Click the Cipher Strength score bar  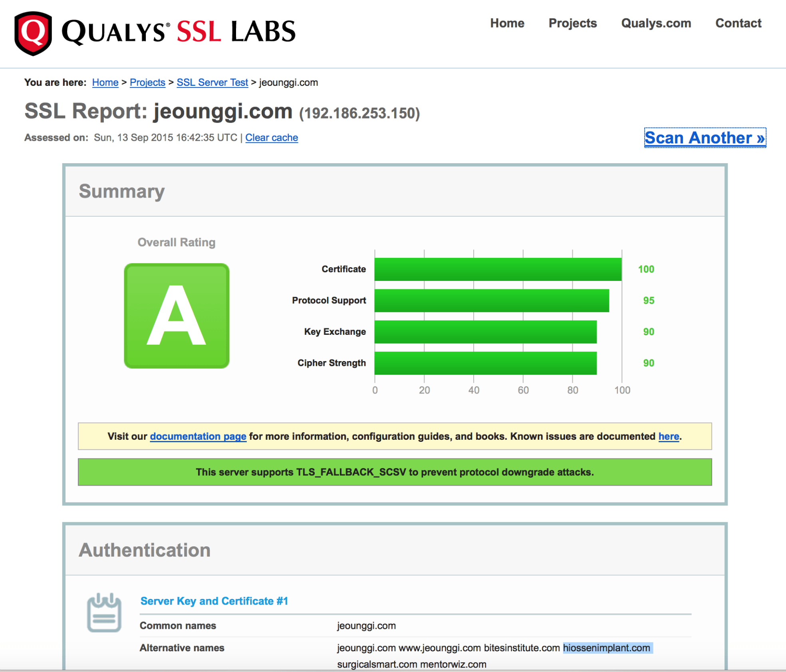click(485, 363)
